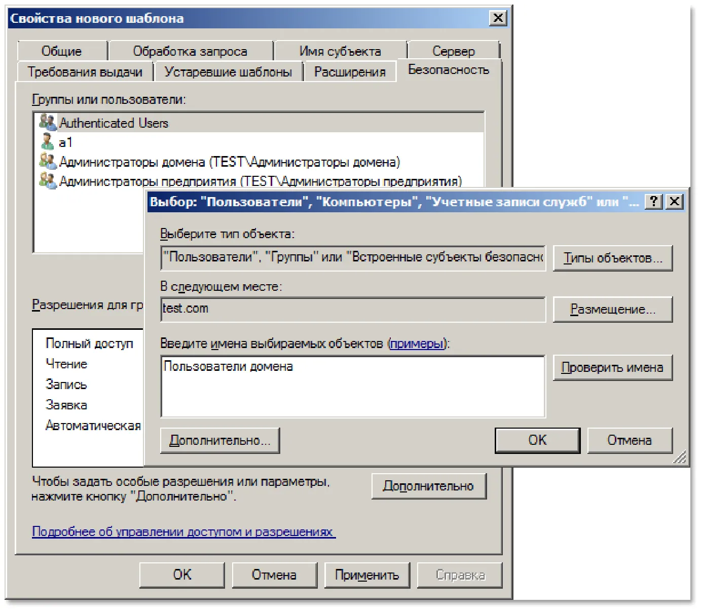Screen dimensions: 701x611
Task: Click the Чтение permission row
Action: click(66, 364)
